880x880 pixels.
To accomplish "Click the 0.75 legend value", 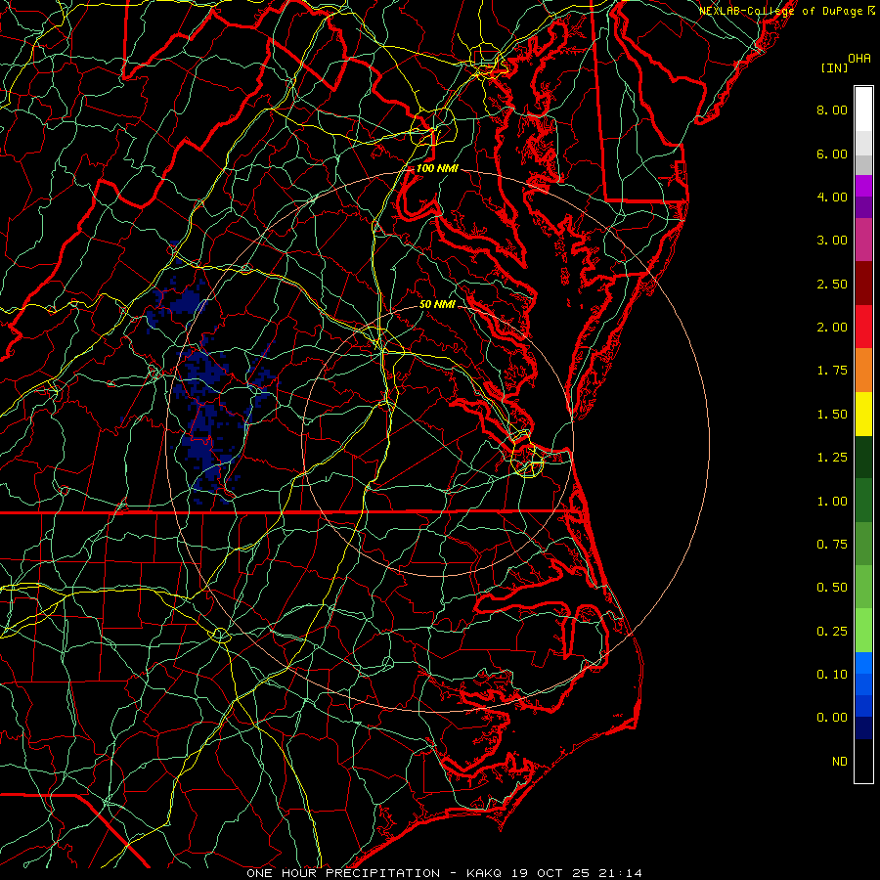I will point(832,545).
